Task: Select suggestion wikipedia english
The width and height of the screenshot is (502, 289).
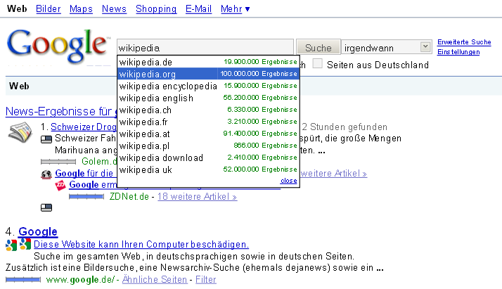Action: 208,98
